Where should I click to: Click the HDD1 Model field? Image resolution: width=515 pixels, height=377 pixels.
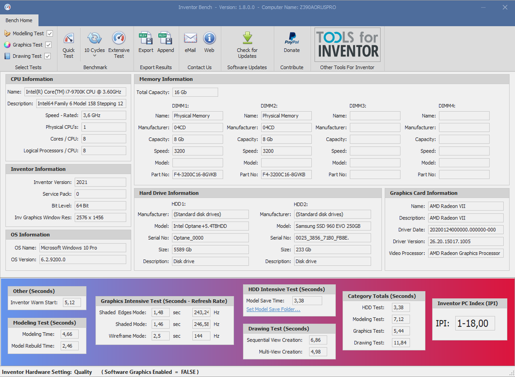pyautogui.click(x=210, y=226)
